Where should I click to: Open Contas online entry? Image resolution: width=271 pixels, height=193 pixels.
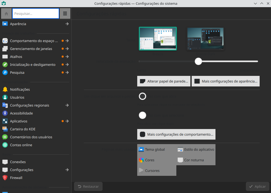click(36, 145)
